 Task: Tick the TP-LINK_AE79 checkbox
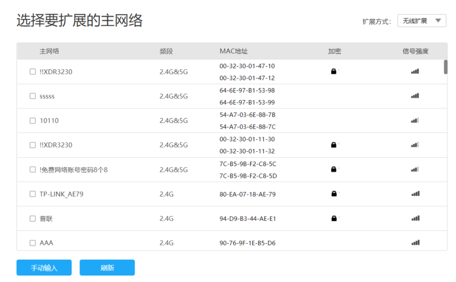coord(33,194)
